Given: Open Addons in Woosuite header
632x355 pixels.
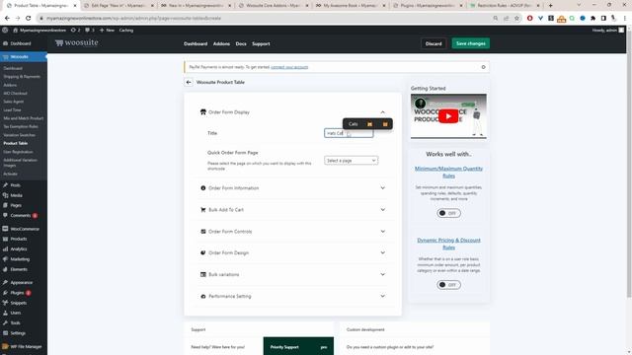Looking at the screenshot, I should click(221, 43).
